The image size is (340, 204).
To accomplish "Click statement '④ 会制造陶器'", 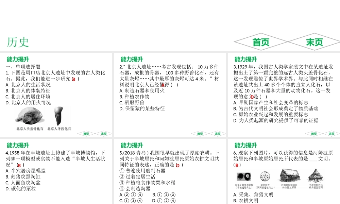I will 135,189.
